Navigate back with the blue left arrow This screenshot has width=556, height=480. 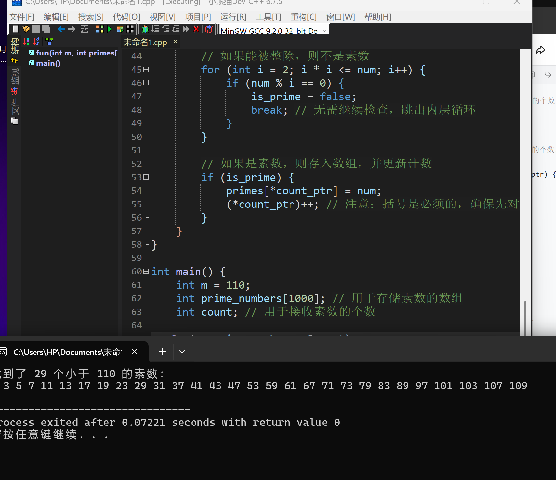click(x=61, y=29)
